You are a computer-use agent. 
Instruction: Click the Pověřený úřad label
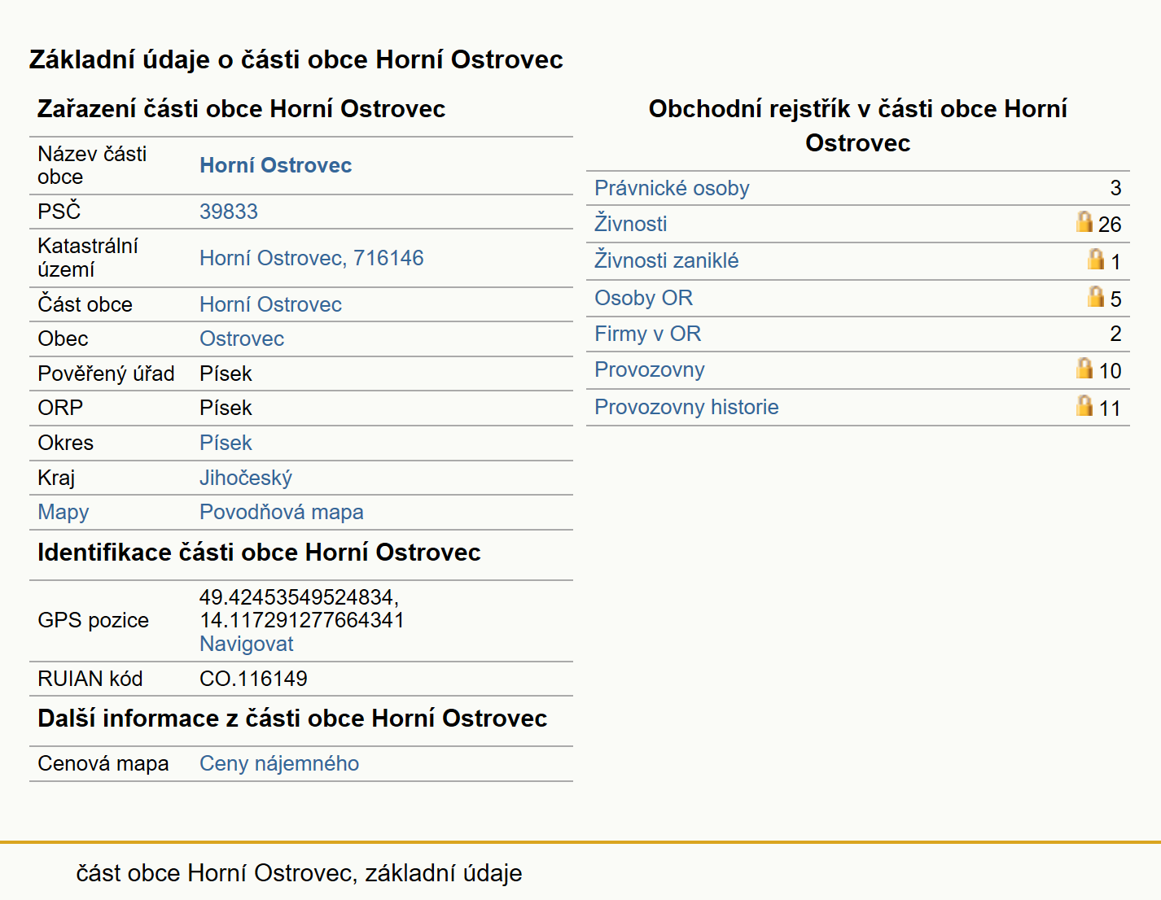tap(107, 374)
